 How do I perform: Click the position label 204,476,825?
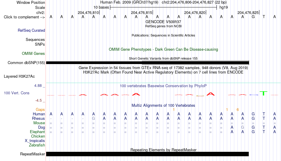pos(248,12)
